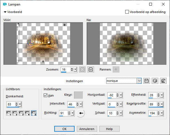The image size is (170, 135).
Task: Open the Zoomen value dropdown arrow
Action: pos(75,69)
